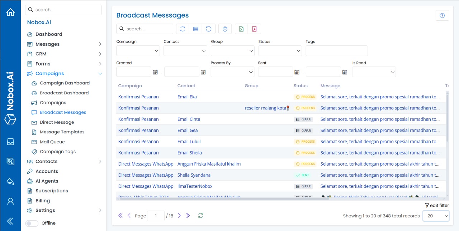Click the refresh icon in toolbar
The width and height of the screenshot is (459, 231).
click(x=183, y=29)
